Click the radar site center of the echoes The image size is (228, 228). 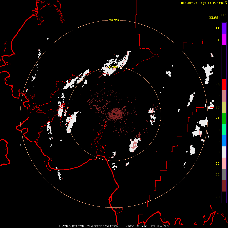coord(114,114)
